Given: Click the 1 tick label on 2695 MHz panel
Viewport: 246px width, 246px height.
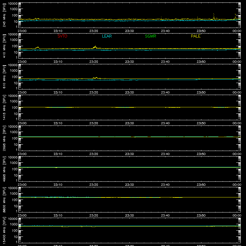Looking at the screenshot, I should (17, 150).
